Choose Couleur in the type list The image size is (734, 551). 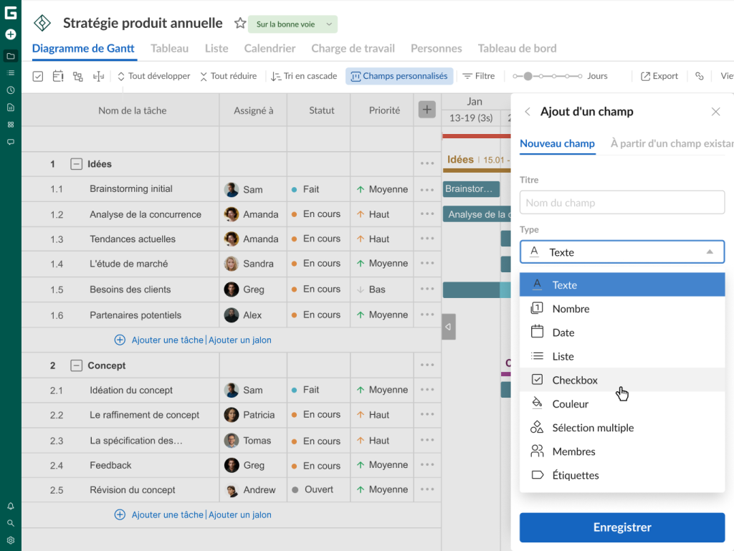[x=622, y=403]
